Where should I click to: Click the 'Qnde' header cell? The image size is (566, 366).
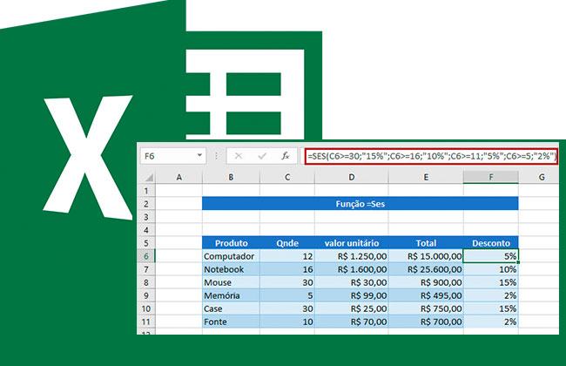point(287,243)
